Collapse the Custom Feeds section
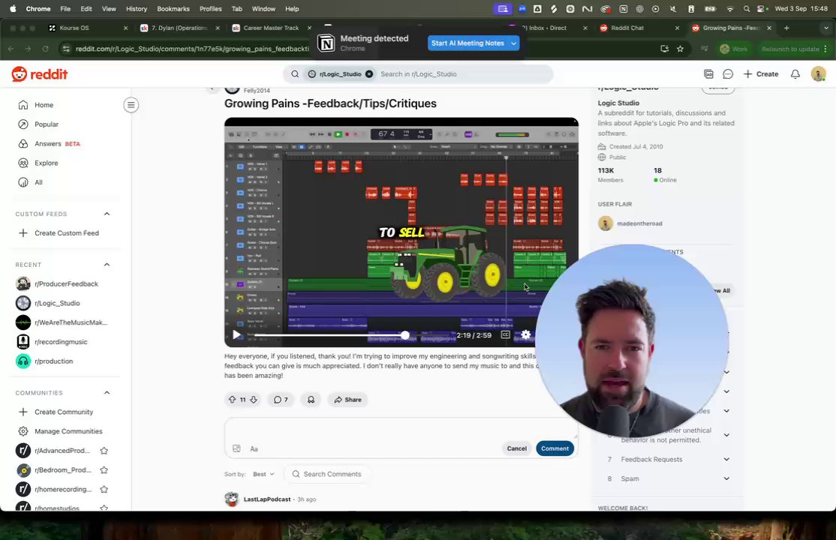Image resolution: width=836 pixels, height=540 pixels. click(107, 214)
